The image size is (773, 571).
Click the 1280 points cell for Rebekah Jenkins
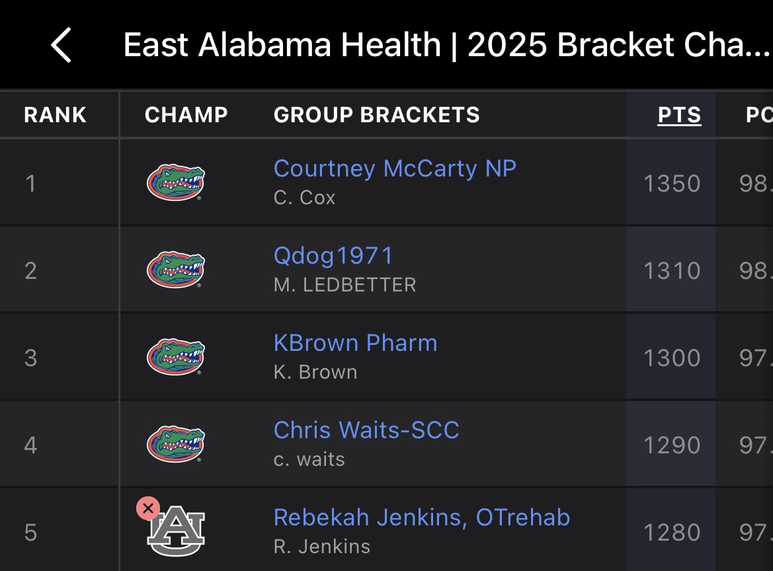click(x=672, y=533)
